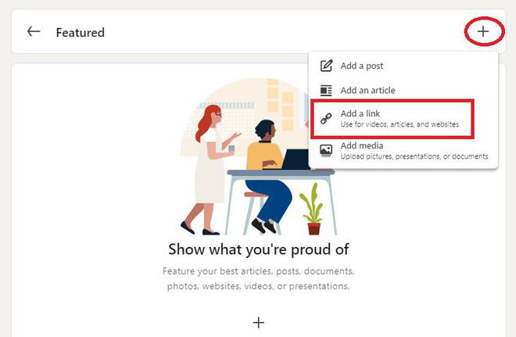Choose 'Add media' in the menu
The width and height of the screenshot is (516, 337).
tap(403, 150)
